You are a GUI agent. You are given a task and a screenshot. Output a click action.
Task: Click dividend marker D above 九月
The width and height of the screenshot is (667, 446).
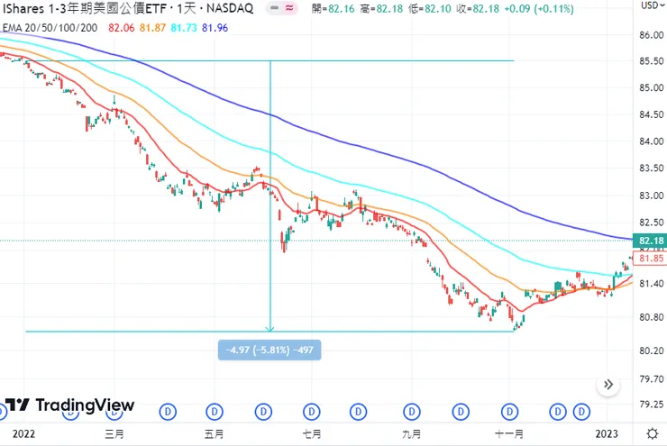[411, 412]
